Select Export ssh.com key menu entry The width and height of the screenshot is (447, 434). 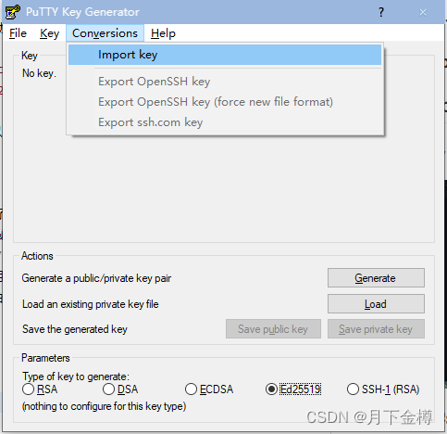coord(225,122)
